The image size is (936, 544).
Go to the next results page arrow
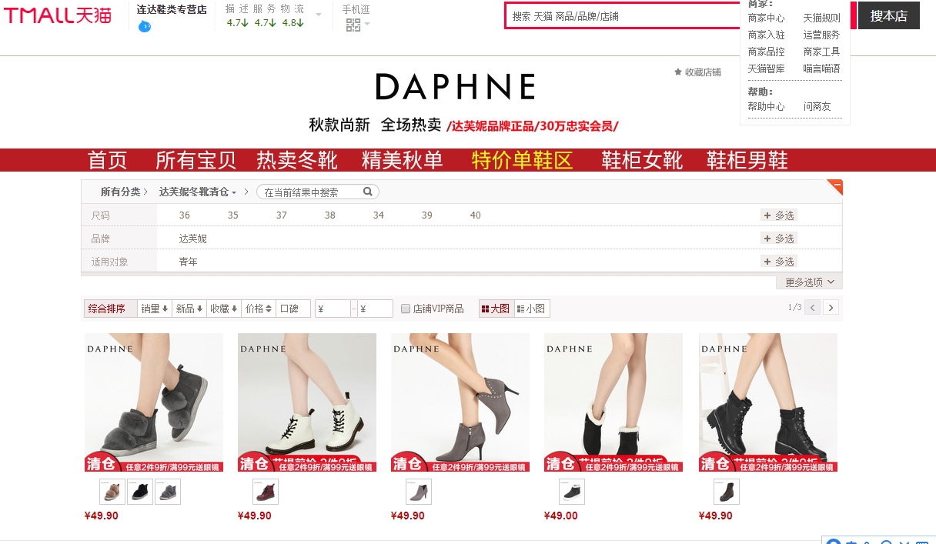[831, 307]
